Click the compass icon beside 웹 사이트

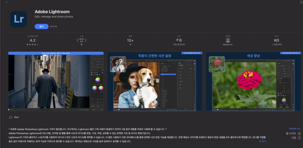[x=299, y=133]
